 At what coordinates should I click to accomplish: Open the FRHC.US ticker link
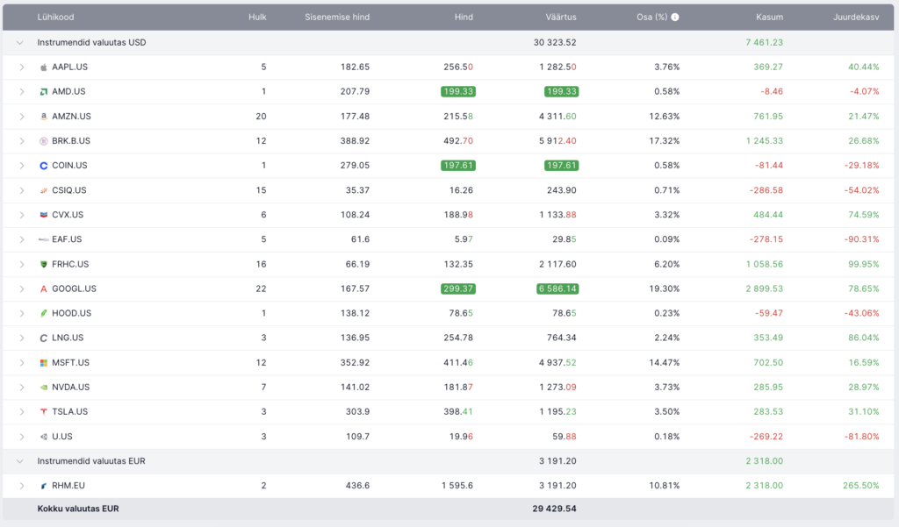coord(70,264)
